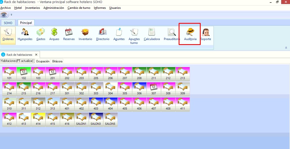
Task: Open the Inventarios menu
Action: pyautogui.click(x=32, y=8)
